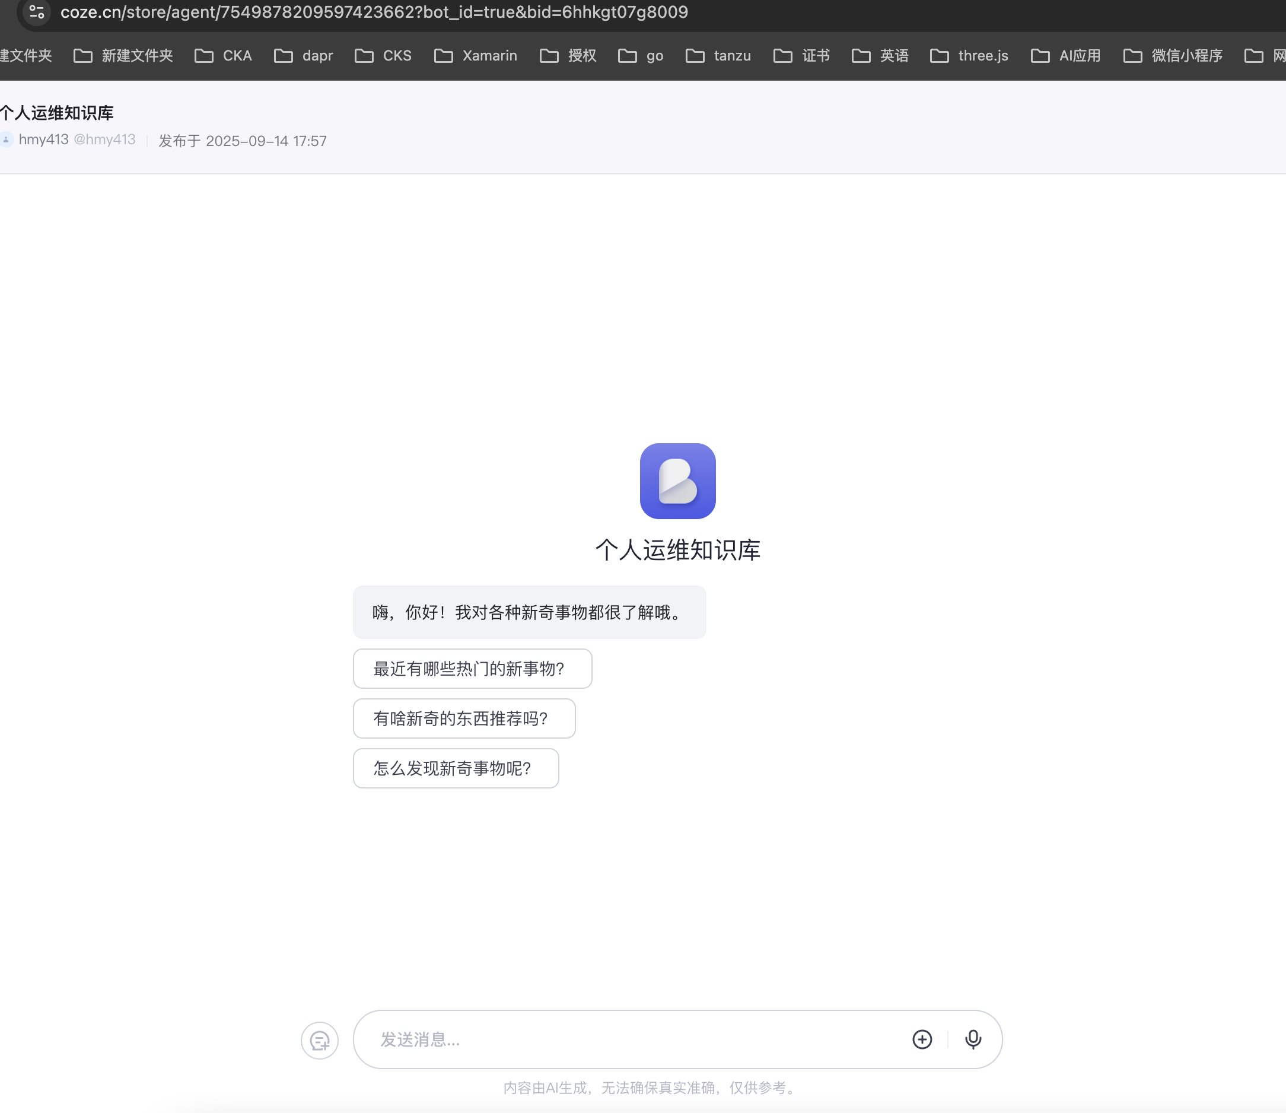
Task: Open the tanzu bookmarks folder
Action: (x=718, y=56)
